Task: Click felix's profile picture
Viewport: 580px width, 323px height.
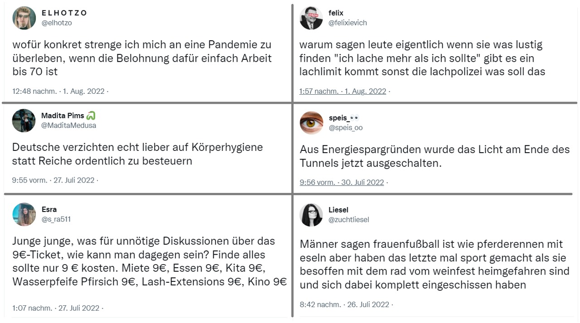Action: coord(311,18)
